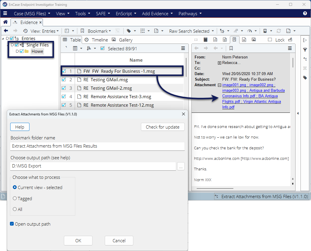Switch to the Gallery tab

122,40
